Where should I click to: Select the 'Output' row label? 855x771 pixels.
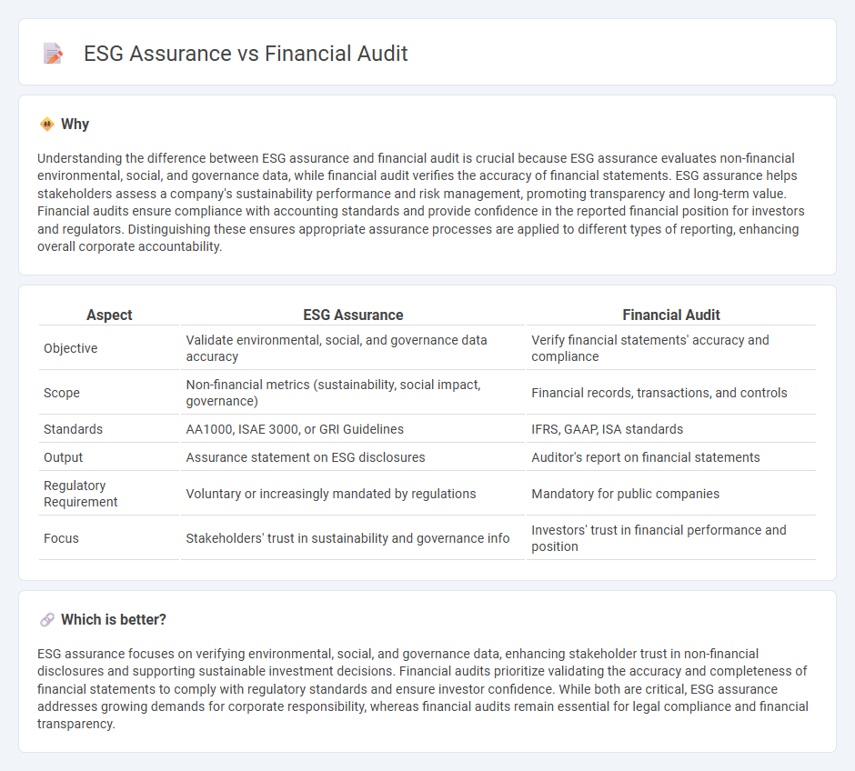[64, 457]
